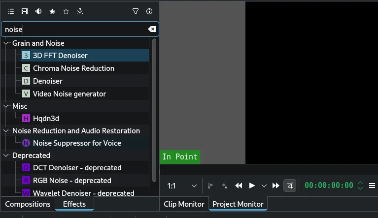The height and width of the screenshot is (218, 378).
Task: Click the Hqdn3d 'H' icon
Action: click(26, 119)
